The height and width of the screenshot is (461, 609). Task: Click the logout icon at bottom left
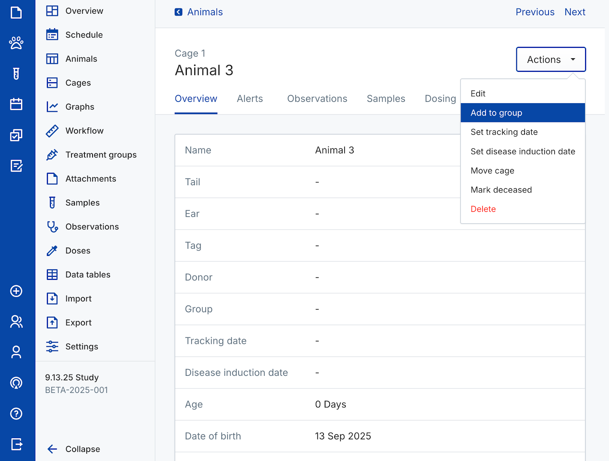pos(16,444)
